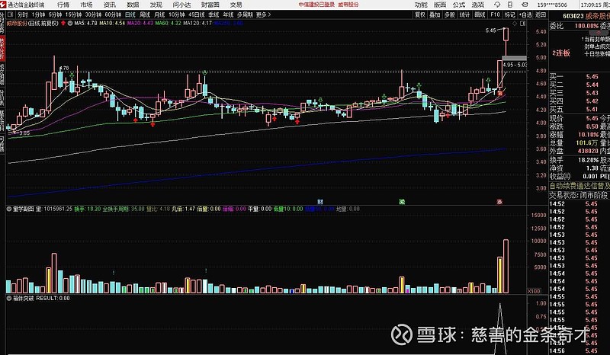Click the MA5: 4.78 indicator label
Viewport: 610px width, 355px height.
(85, 24)
